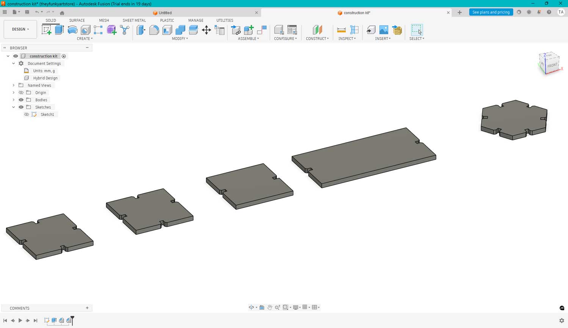The image size is (568, 328).
Task: Select the Create Form tool
Action: [111, 30]
